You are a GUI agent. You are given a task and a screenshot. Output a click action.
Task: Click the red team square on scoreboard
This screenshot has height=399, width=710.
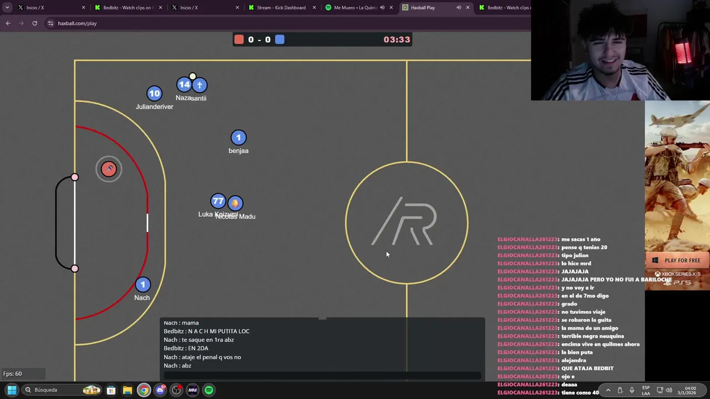[x=239, y=39]
